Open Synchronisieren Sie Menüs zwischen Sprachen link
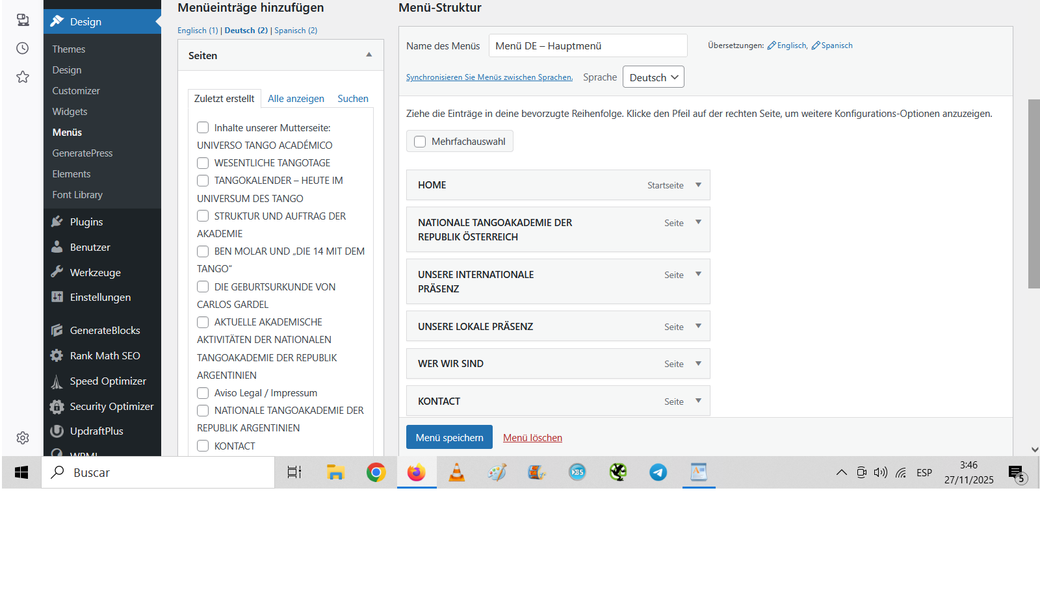The width and height of the screenshot is (1040, 599). tap(489, 77)
